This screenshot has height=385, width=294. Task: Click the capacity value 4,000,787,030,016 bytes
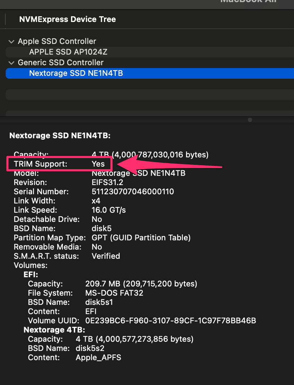tap(150, 155)
